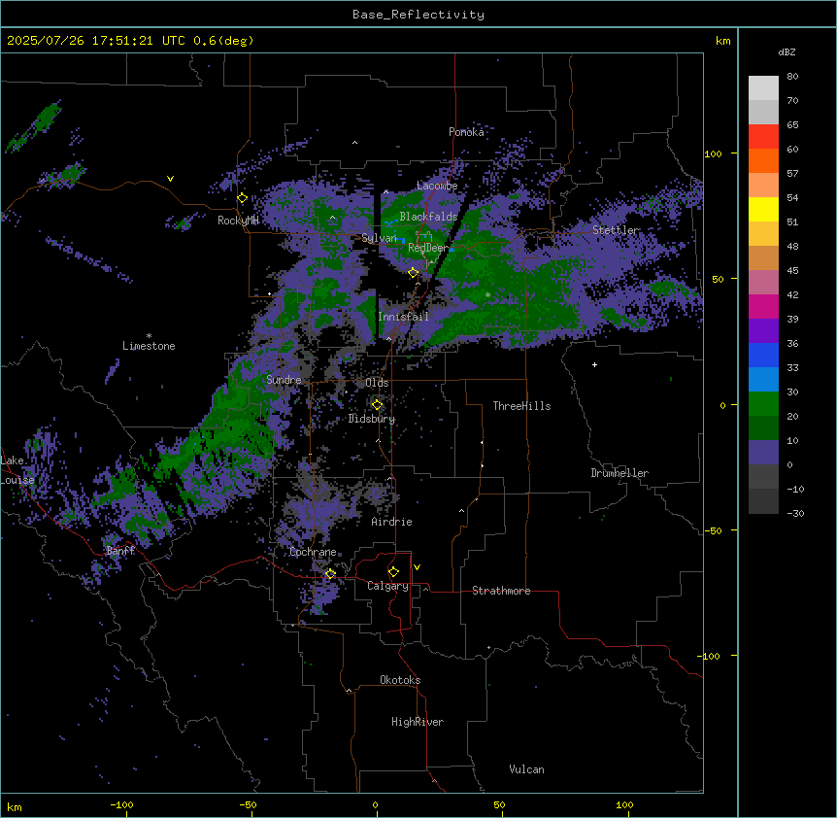Click the Calgary city label
837x818 pixels.
point(387,586)
